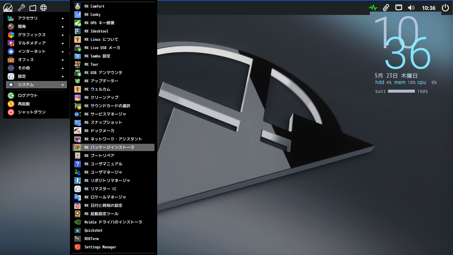Open MX Linux について entry
The height and width of the screenshot is (255, 453).
point(113,40)
